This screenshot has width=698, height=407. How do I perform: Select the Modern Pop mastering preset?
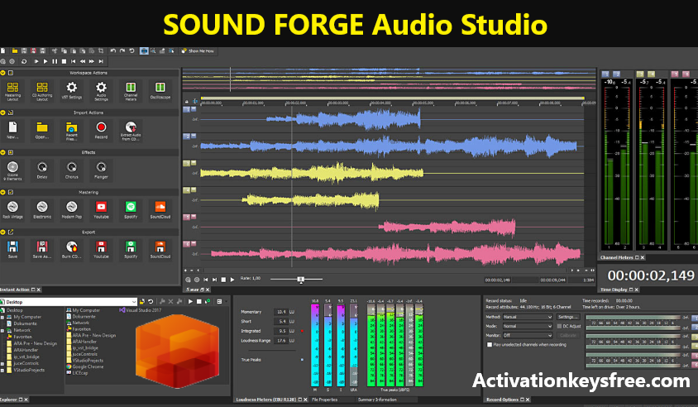point(71,210)
